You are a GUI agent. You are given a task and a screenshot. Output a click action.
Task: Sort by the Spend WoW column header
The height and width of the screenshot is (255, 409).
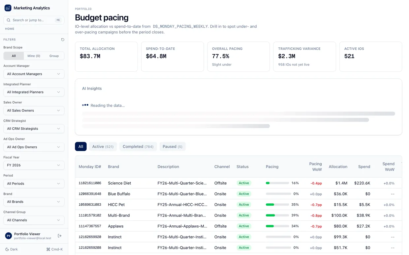388,166
